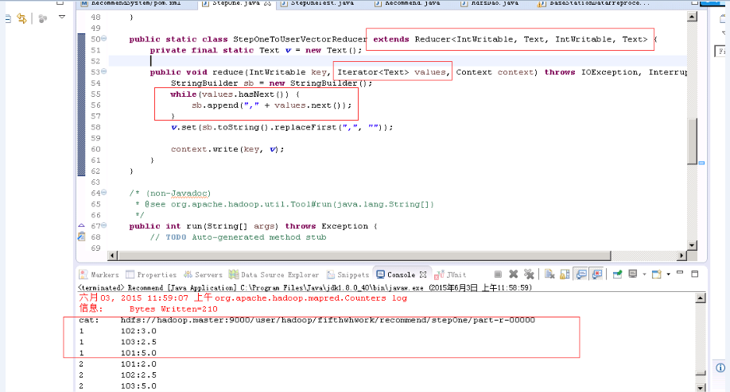Image resolution: width=730 pixels, height=392 pixels.
Task: Click the '<terminated> Recommend [Java Application]' label
Action: (x=157, y=287)
